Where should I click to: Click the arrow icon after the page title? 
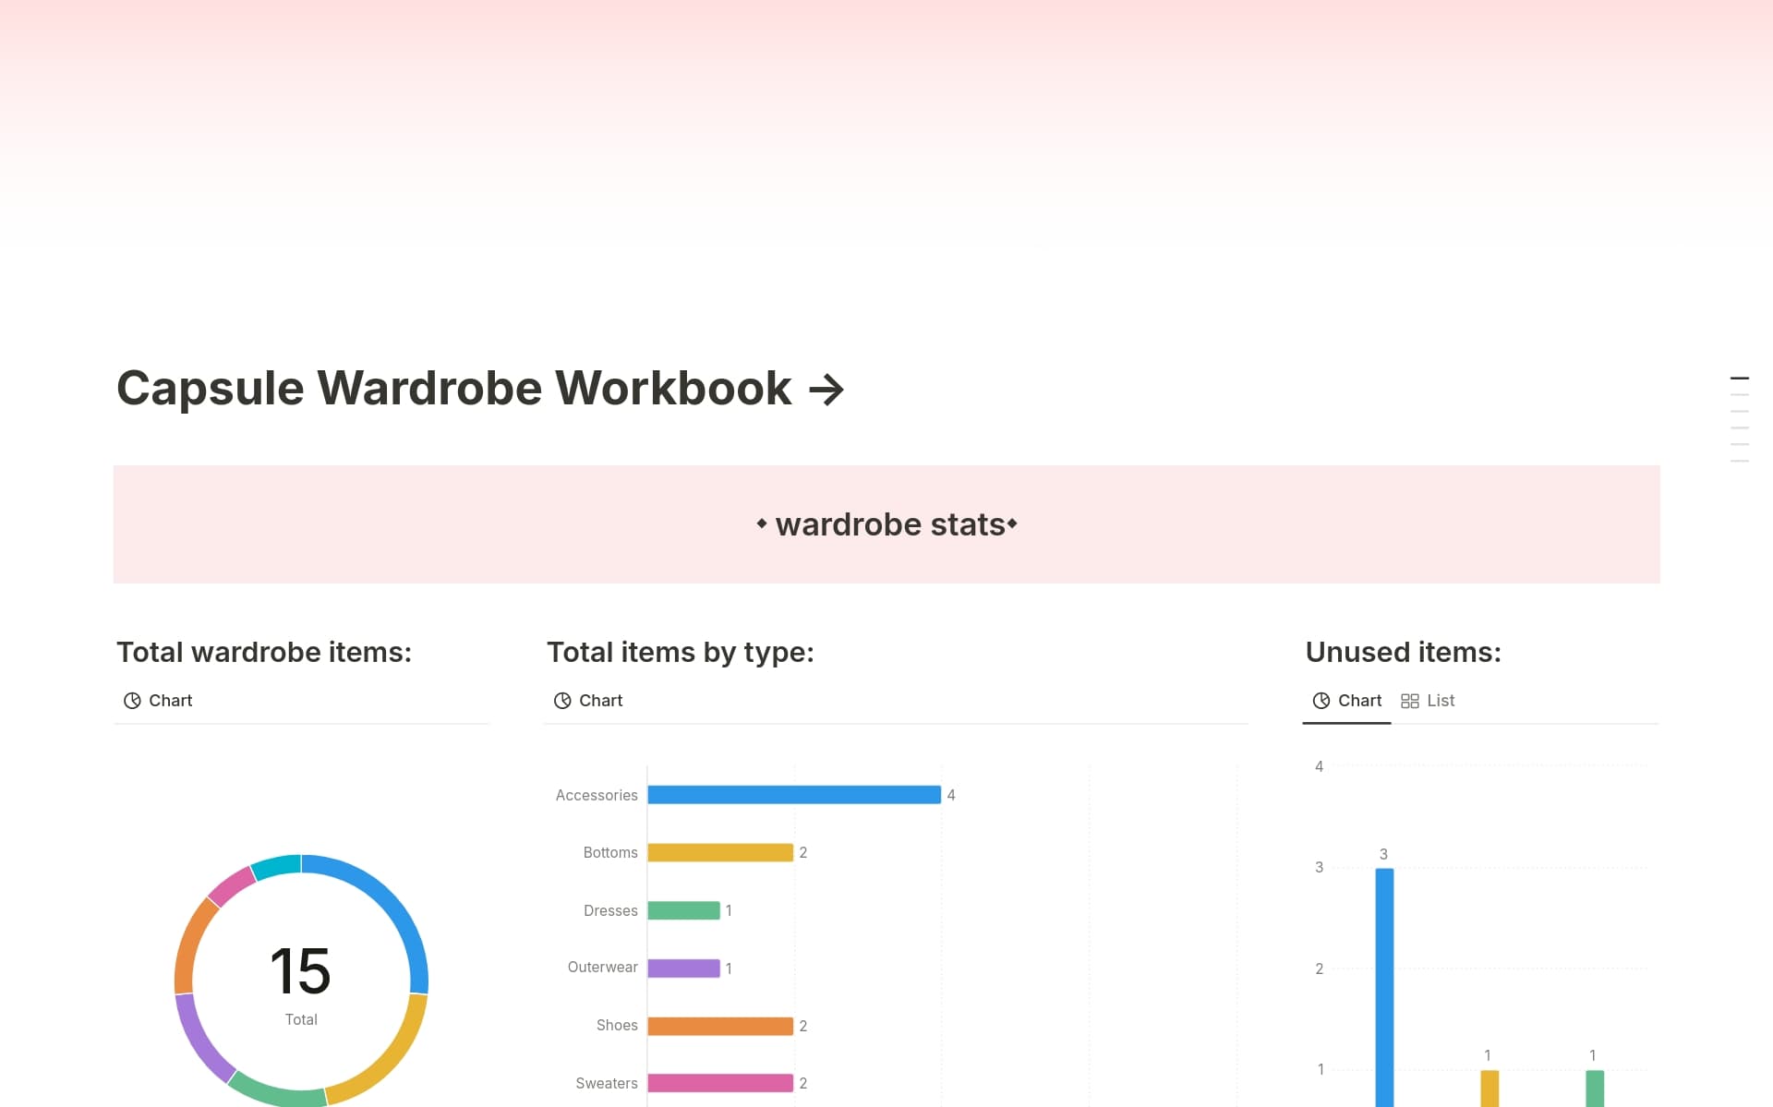point(826,389)
